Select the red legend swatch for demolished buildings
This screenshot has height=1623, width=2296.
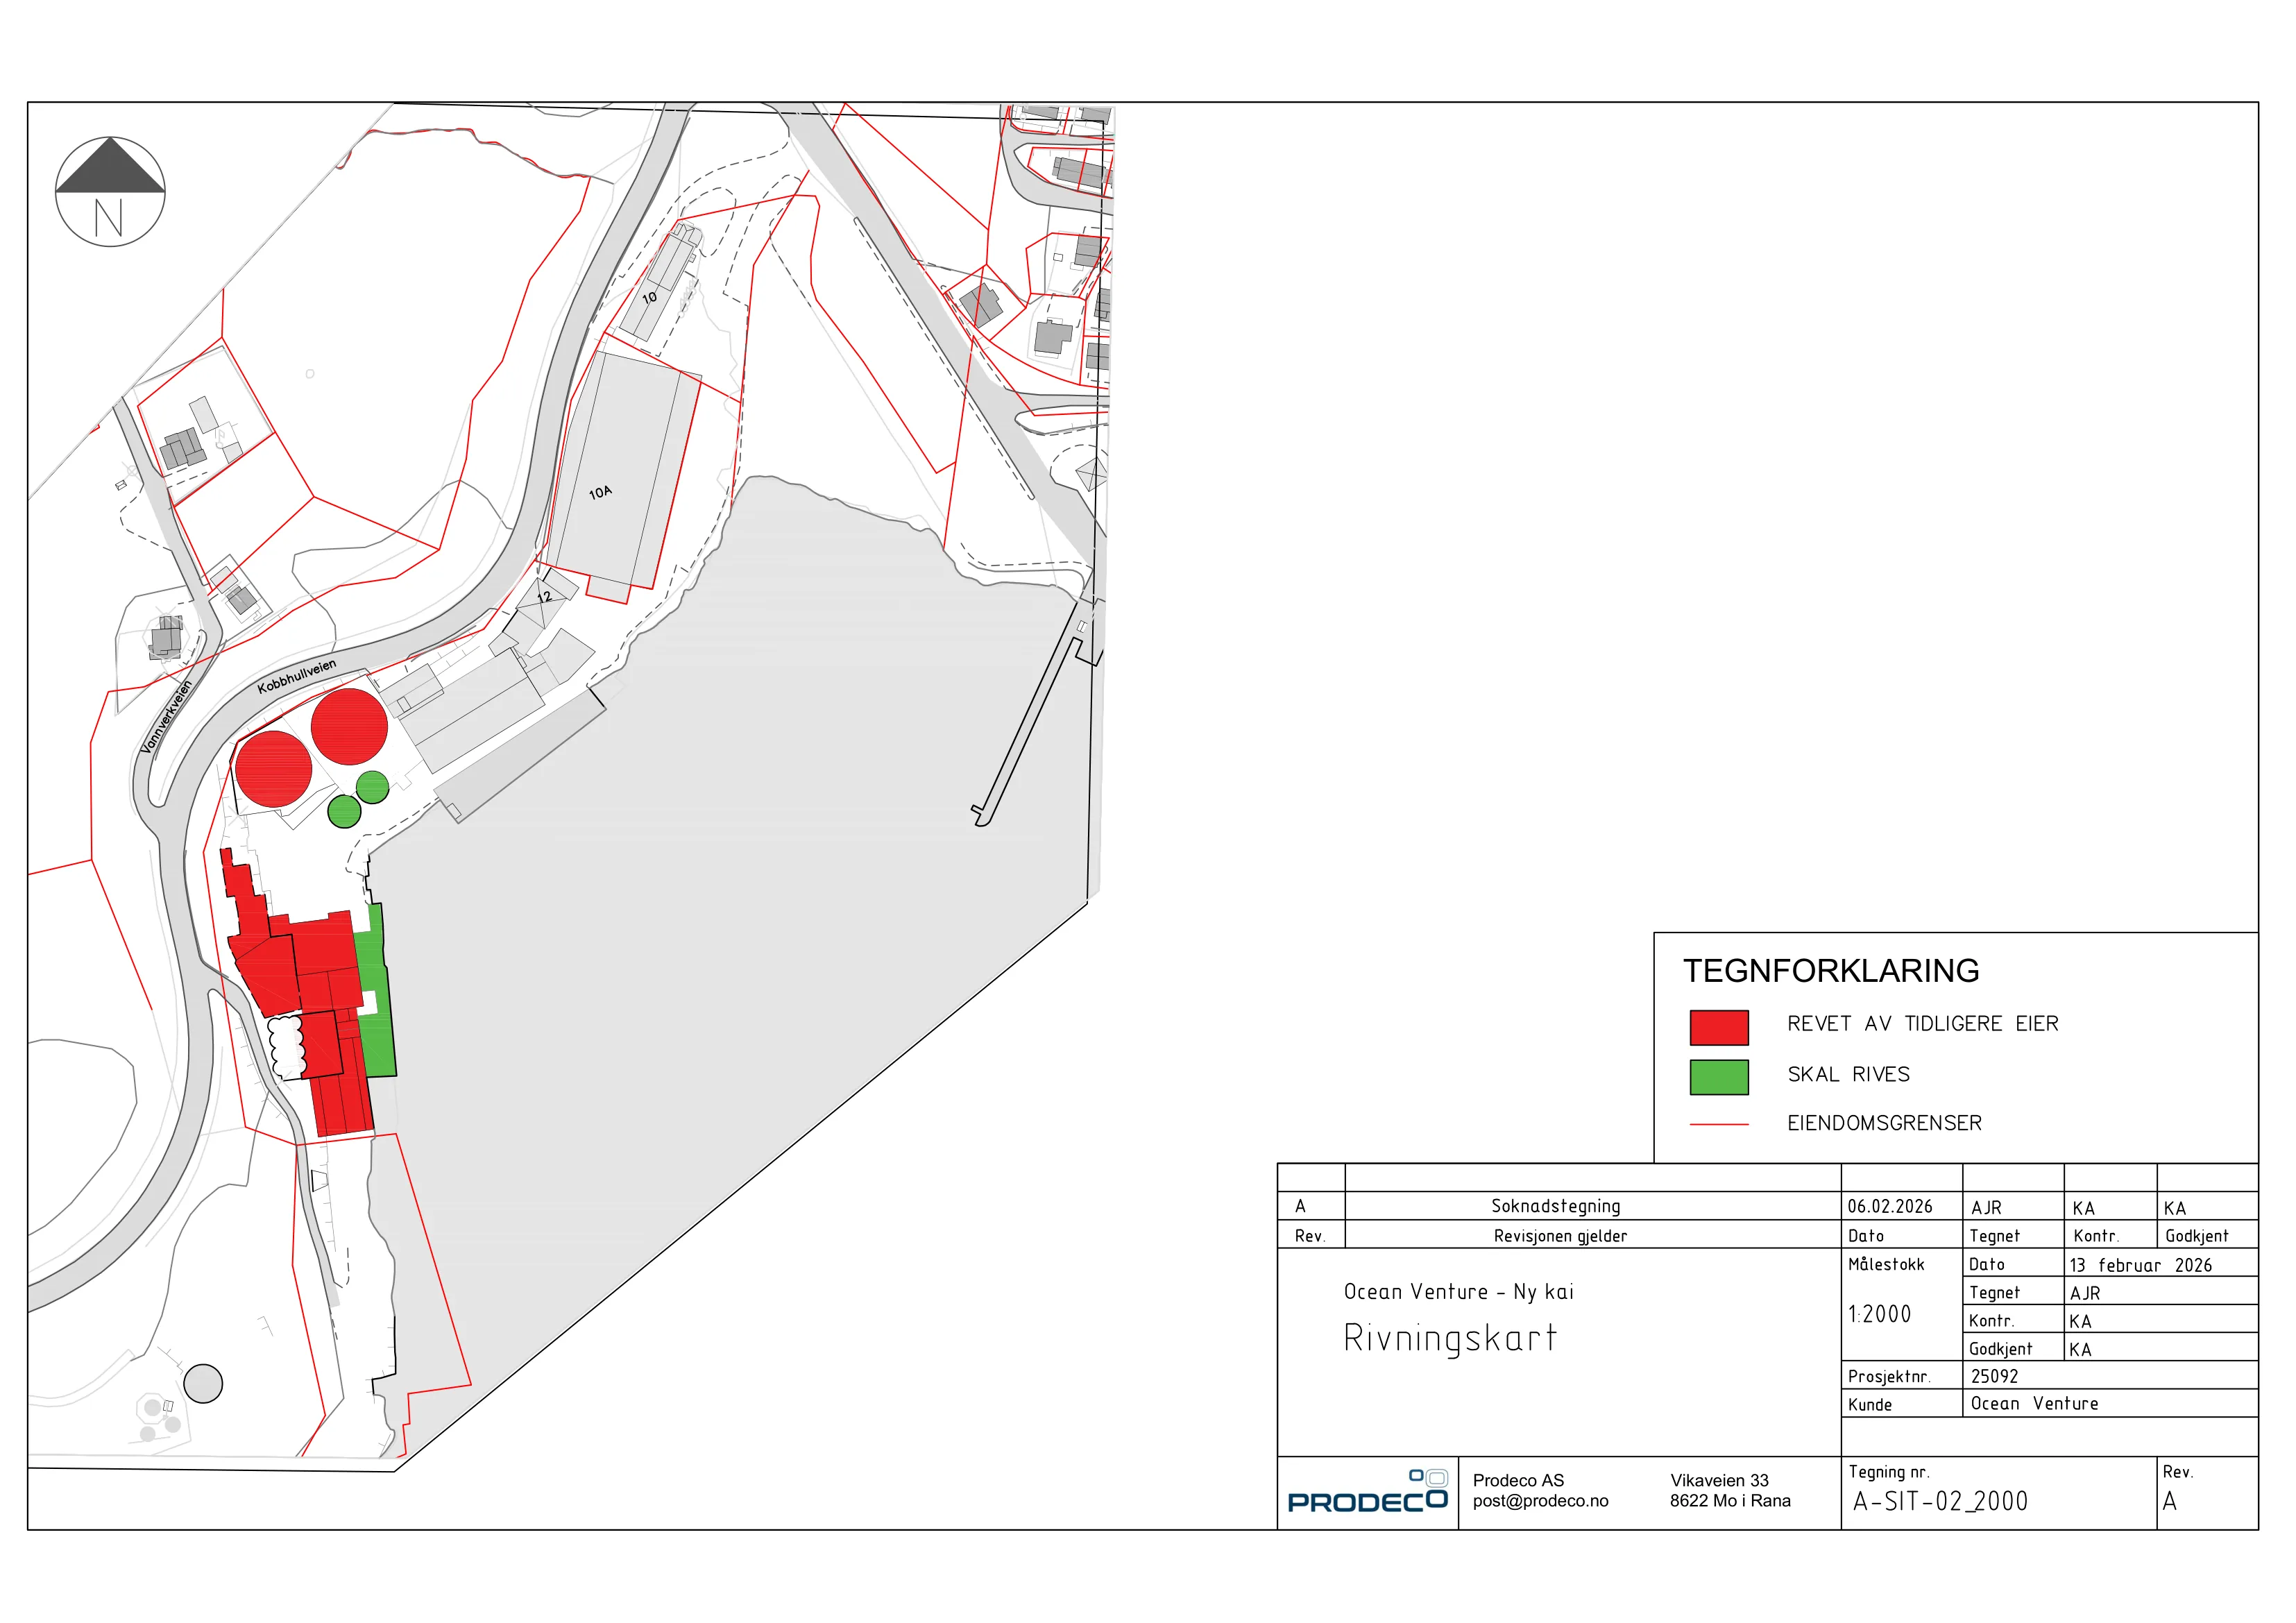[1719, 1027]
